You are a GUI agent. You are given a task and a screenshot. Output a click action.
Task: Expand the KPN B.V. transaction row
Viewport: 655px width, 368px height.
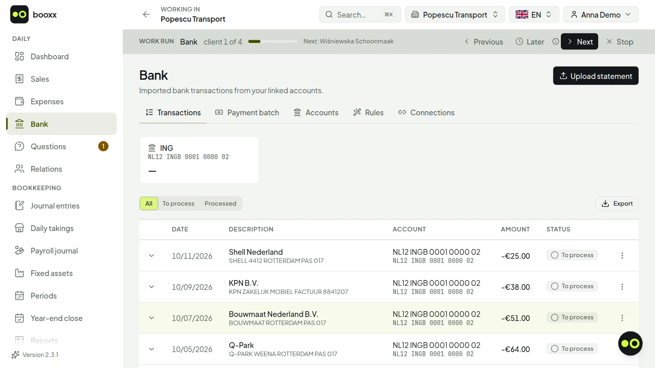point(151,287)
